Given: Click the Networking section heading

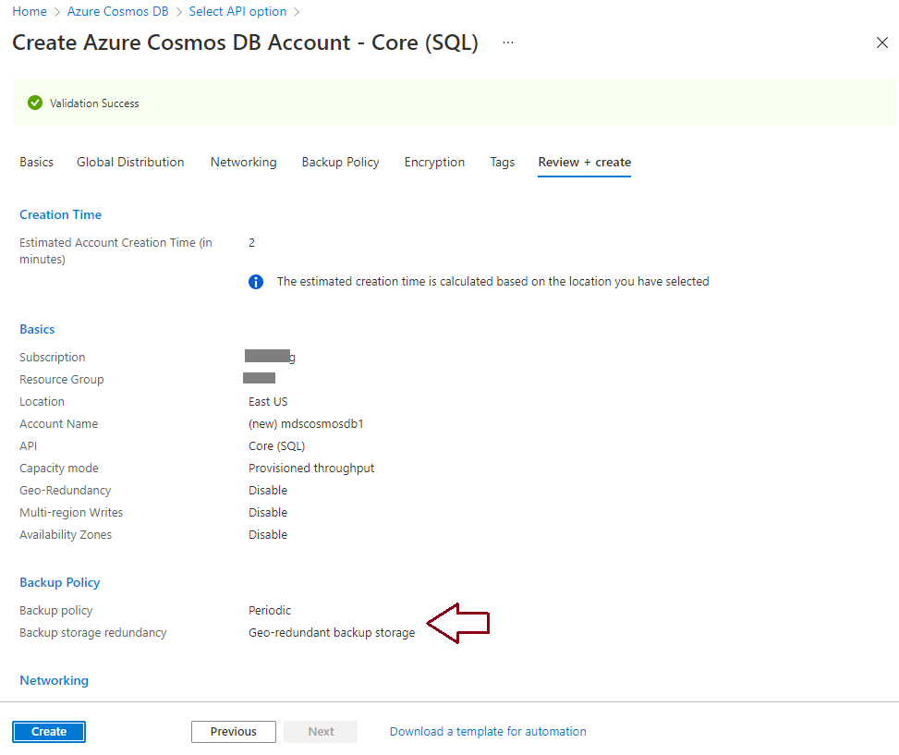Looking at the screenshot, I should 54,680.
